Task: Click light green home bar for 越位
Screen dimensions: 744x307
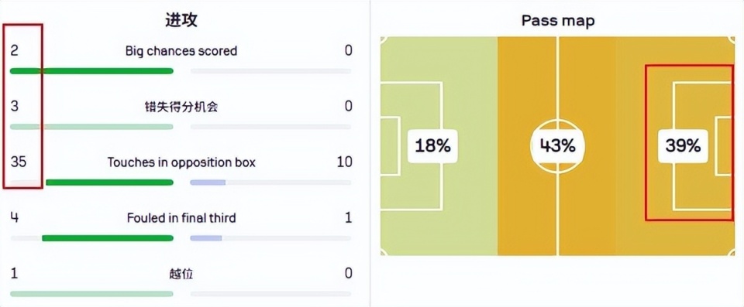Action: click(x=91, y=294)
